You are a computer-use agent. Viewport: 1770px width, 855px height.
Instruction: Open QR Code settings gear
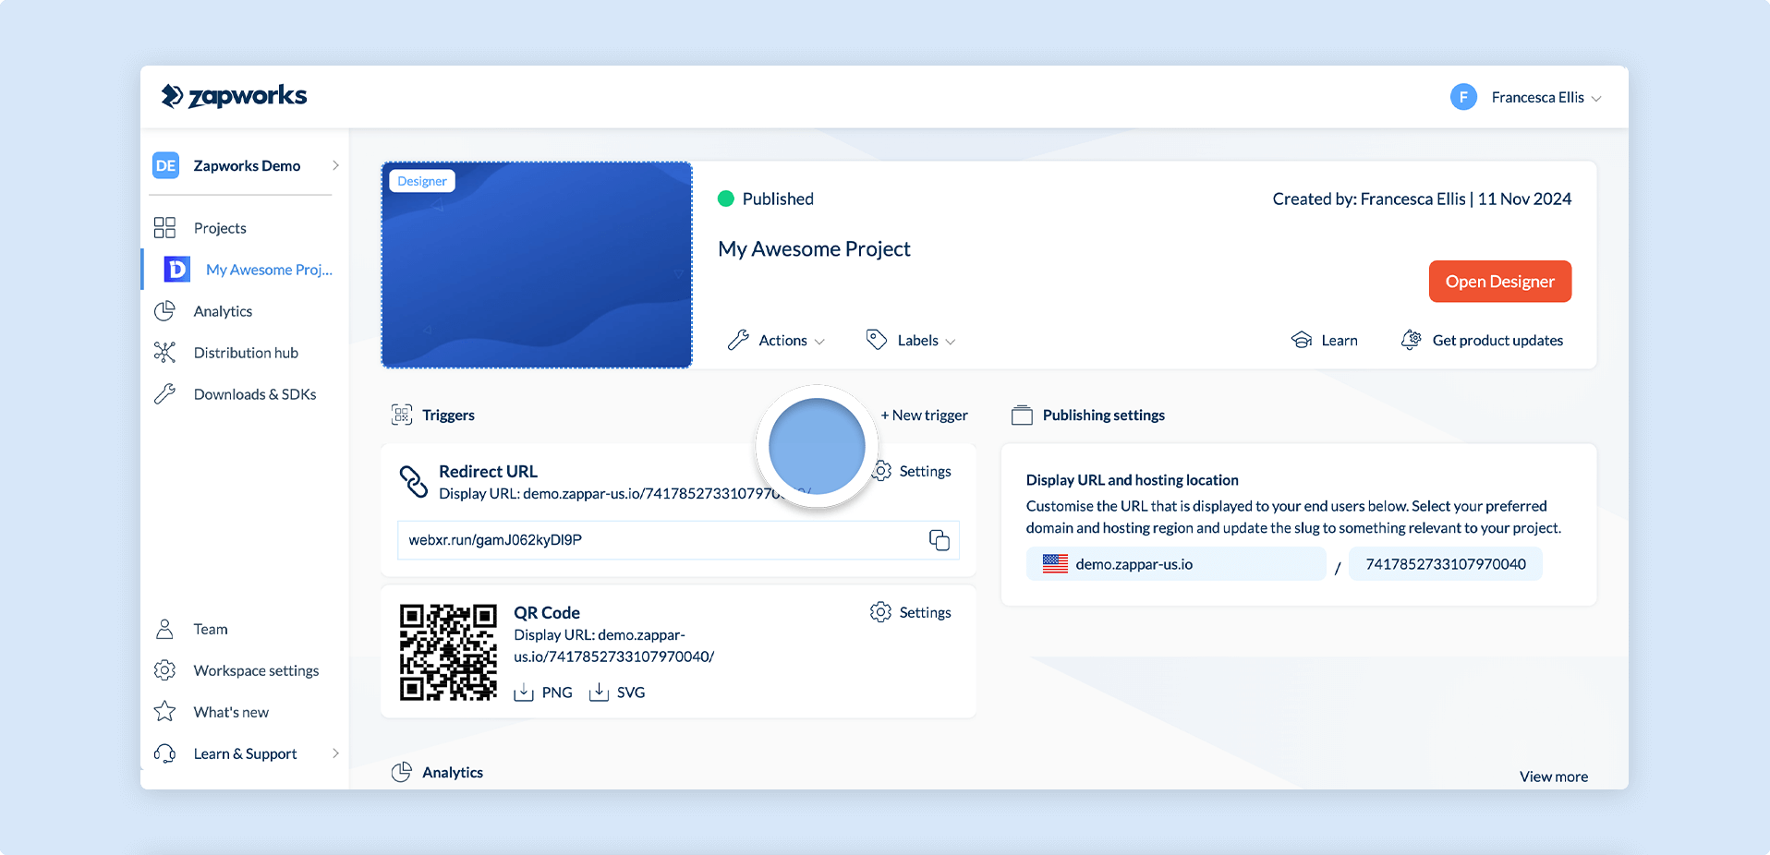coord(880,612)
